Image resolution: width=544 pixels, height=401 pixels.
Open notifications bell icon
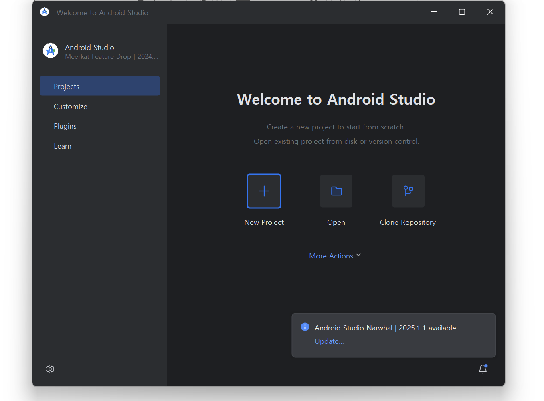(483, 369)
